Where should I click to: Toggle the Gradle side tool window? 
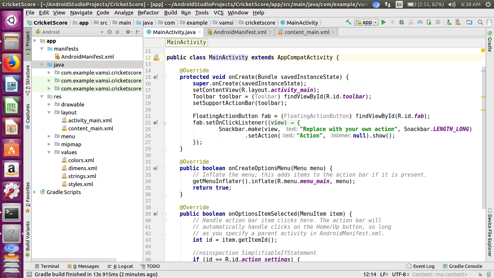[x=490, y=41]
